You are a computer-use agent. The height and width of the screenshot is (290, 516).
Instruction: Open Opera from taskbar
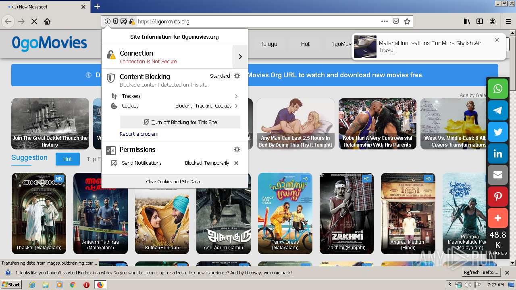[x=86, y=285]
